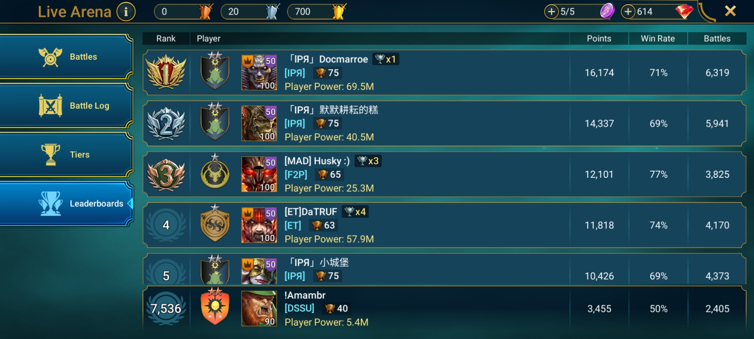754x339 pixels.
Task: Switch to the Battle Log tab
Action: (66, 106)
